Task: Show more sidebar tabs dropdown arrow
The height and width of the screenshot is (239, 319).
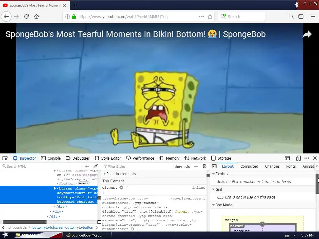Action: point(317,166)
